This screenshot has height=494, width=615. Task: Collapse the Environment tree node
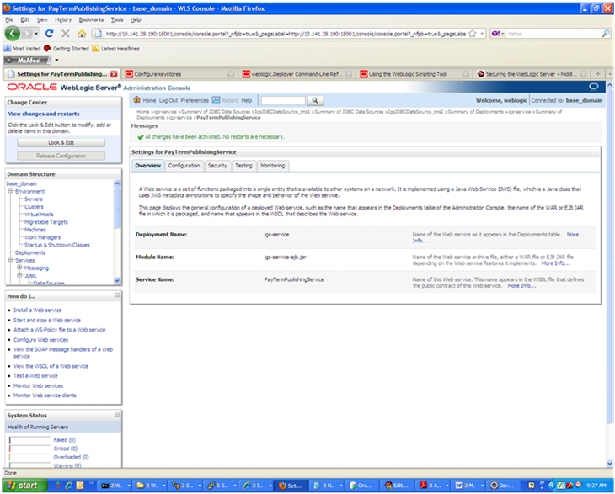[x=11, y=191]
